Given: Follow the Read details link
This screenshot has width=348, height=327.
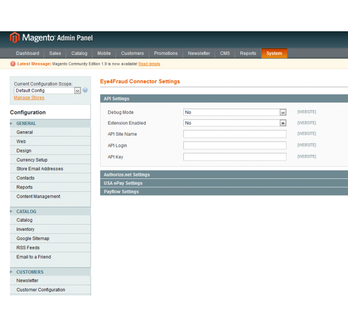Looking at the screenshot, I should coord(149,64).
